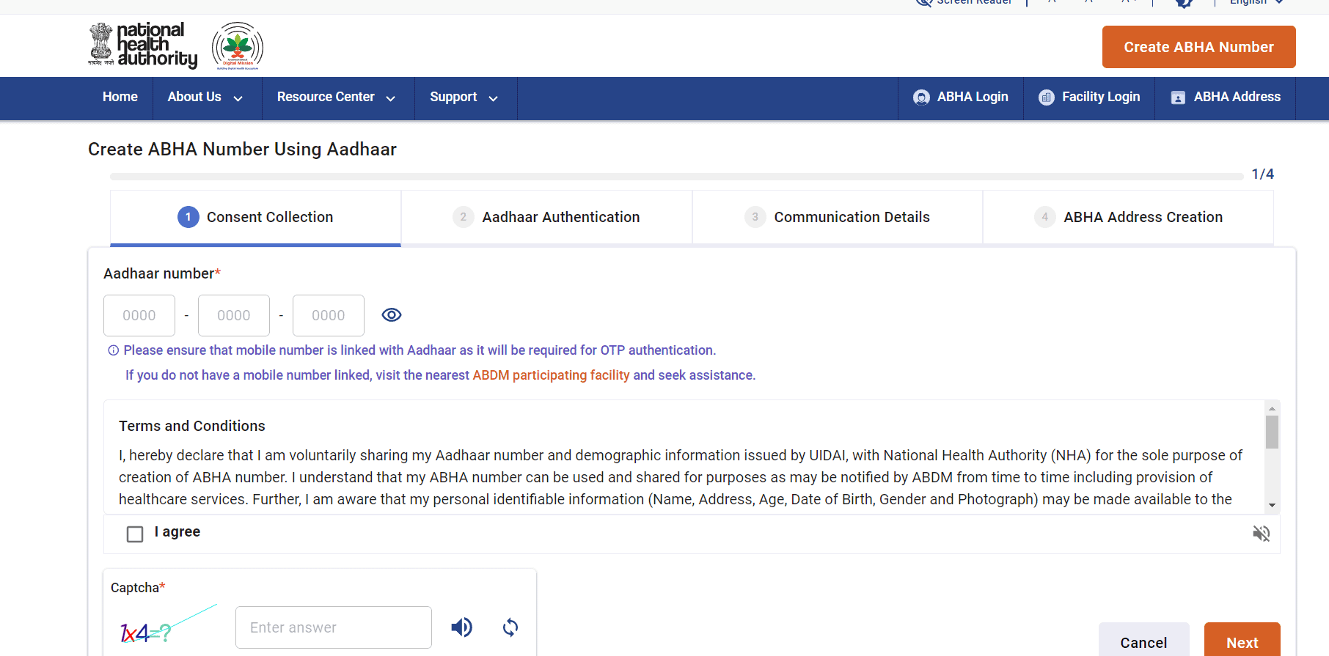Viewport: 1329px width, 656px height.
Task: Click the first Aadhaar number field
Action: (139, 315)
